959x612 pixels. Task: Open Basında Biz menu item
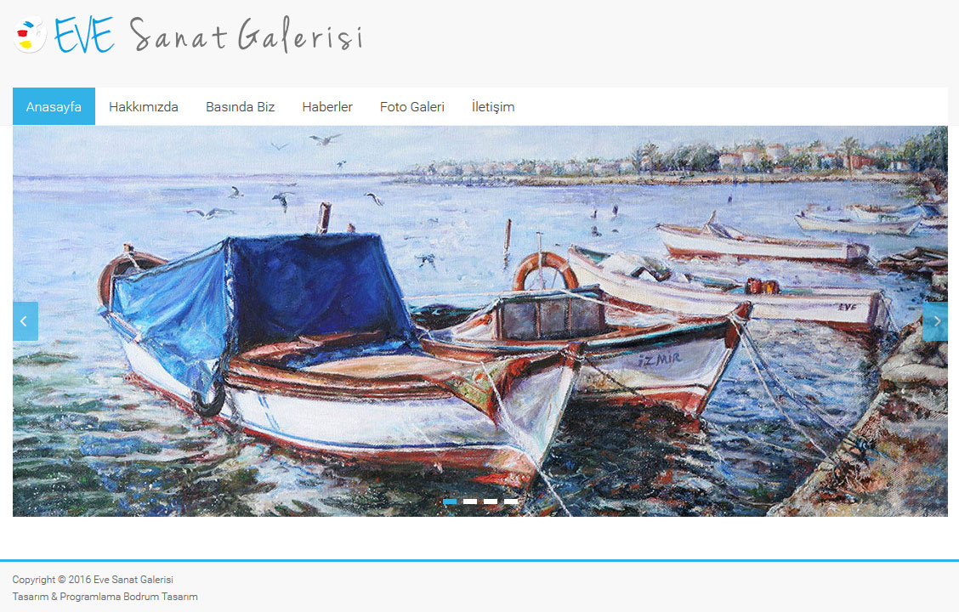pos(241,106)
